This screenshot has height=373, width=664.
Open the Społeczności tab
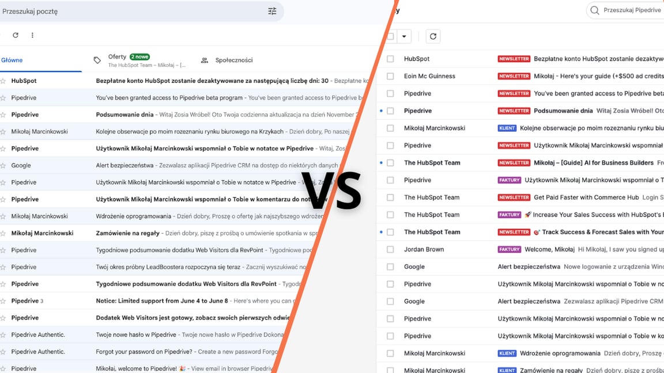point(233,60)
